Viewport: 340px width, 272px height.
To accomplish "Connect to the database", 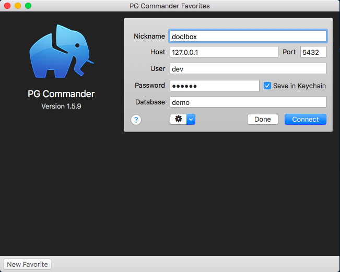I will pyautogui.click(x=306, y=119).
